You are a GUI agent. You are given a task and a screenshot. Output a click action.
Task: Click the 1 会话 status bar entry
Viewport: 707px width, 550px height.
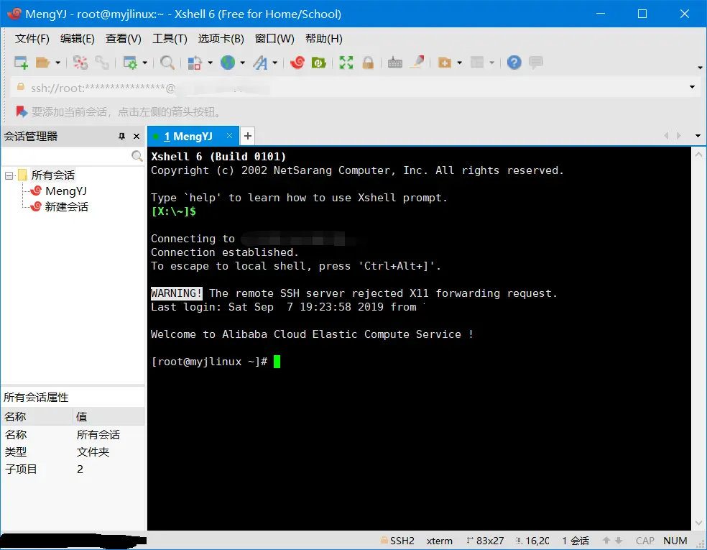click(x=576, y=541)
